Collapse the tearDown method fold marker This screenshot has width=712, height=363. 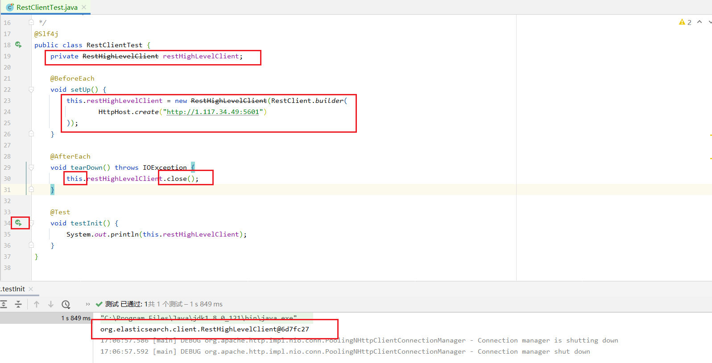pyautogui.click(x=31, y=167)
